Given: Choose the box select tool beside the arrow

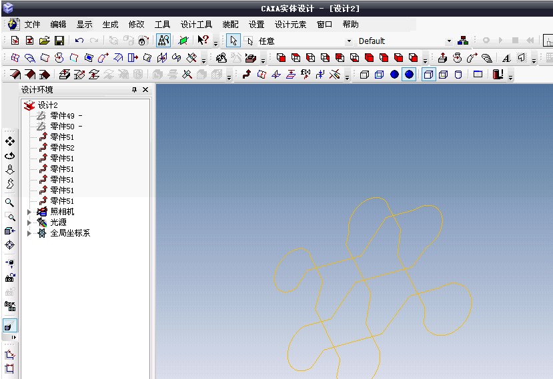Looking at the screenshot, I should (x=249, y=41).
